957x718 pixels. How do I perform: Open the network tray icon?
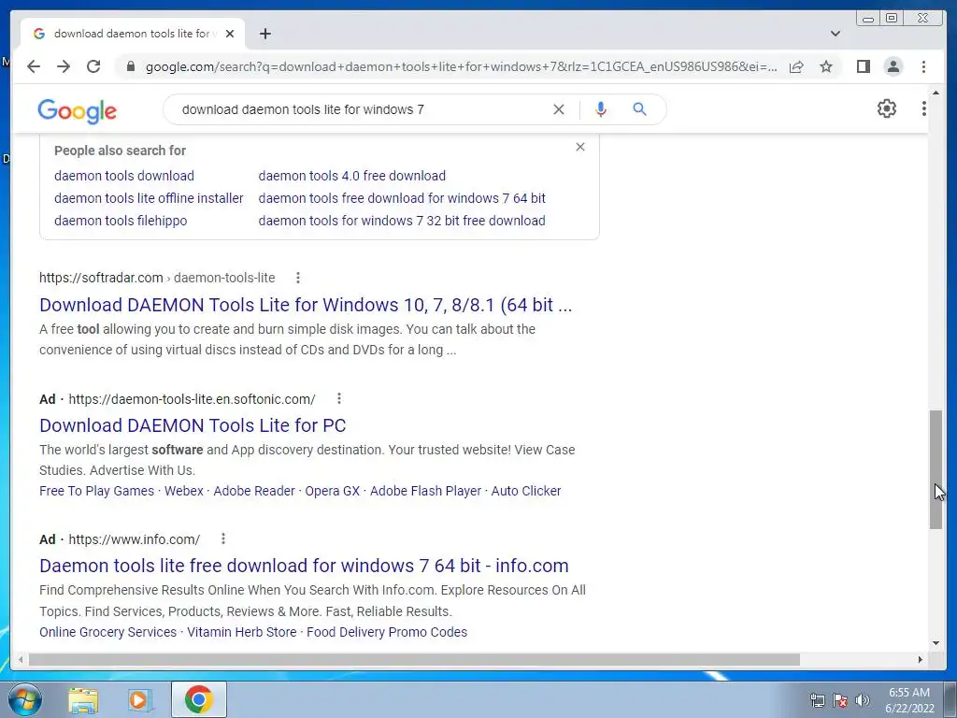pos(817,700)
